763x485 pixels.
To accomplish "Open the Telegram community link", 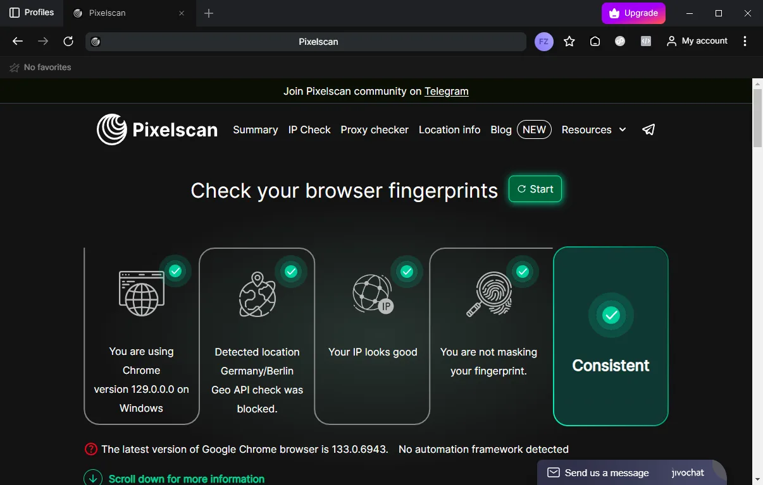I will click(447, 91).
